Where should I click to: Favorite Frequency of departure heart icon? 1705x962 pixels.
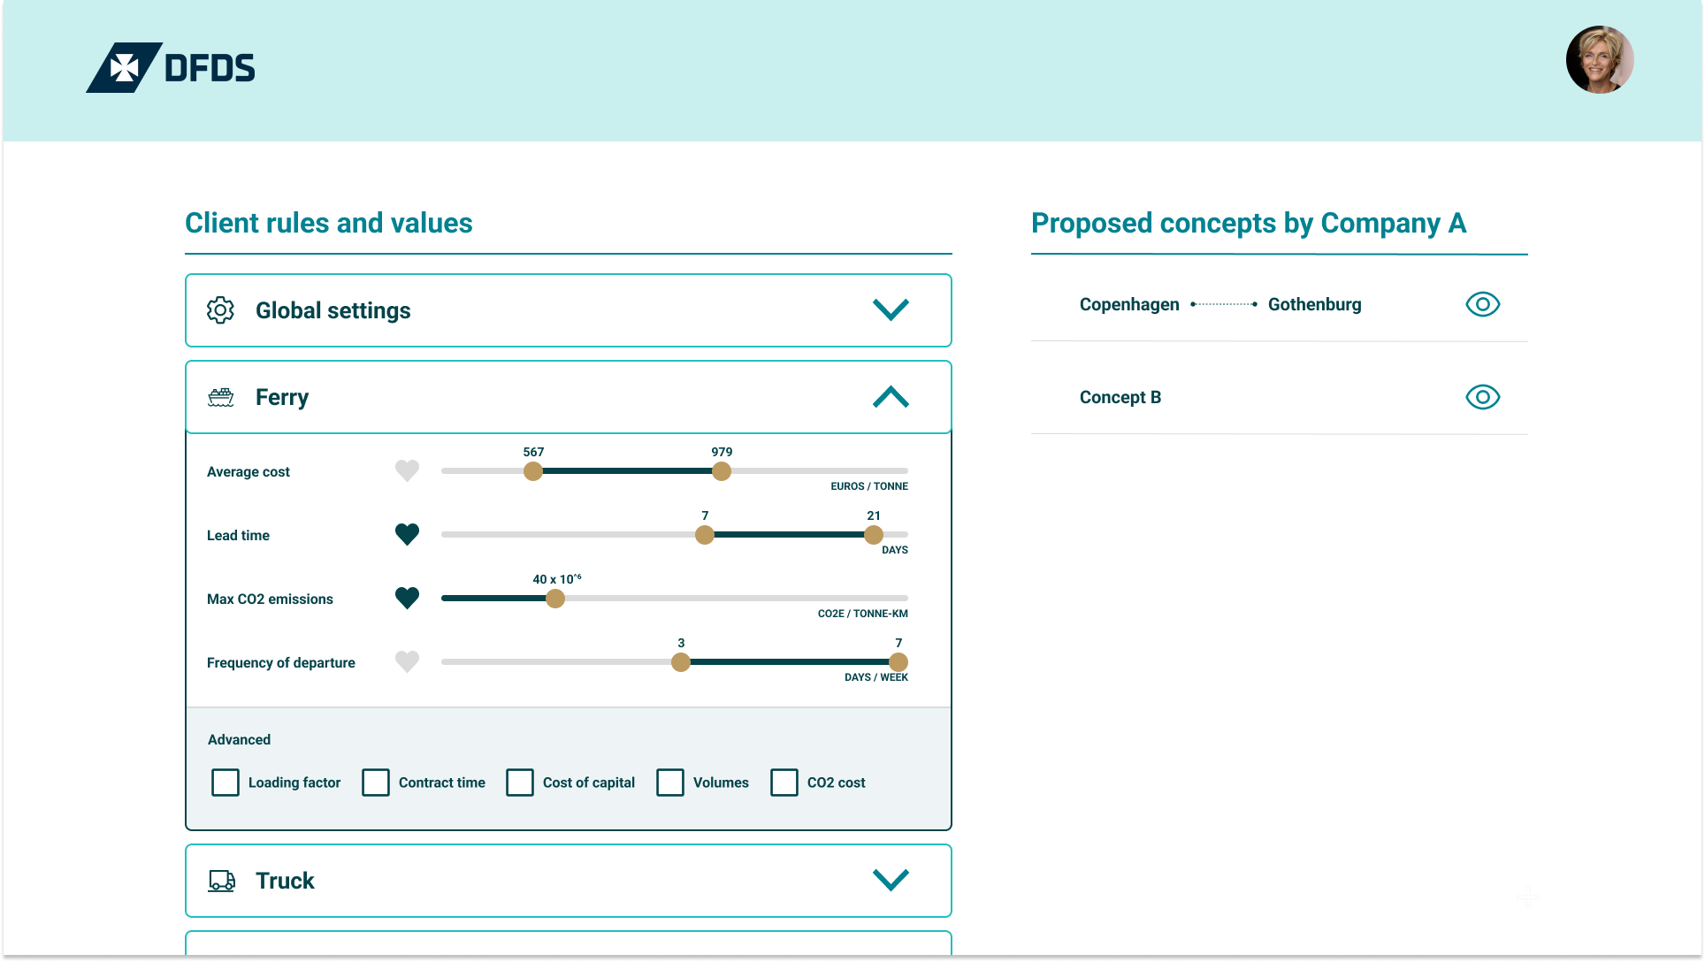[x=407, y=661]
